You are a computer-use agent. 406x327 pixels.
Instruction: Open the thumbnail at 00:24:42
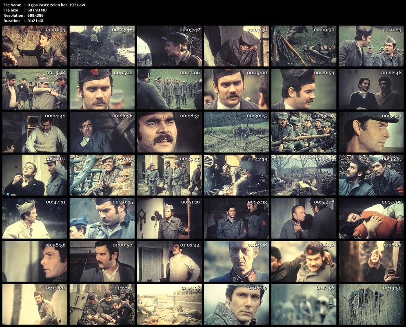(35, 132)
